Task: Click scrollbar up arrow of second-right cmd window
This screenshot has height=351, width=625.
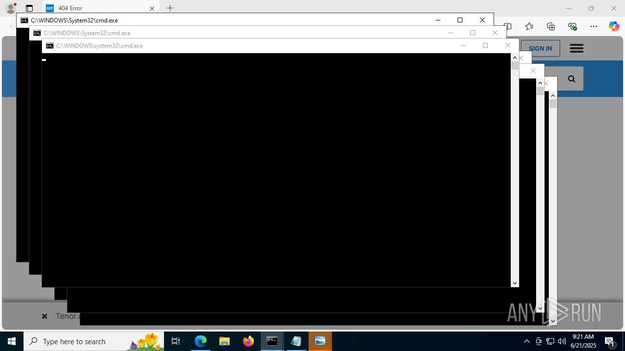Action: pos(540,83)
